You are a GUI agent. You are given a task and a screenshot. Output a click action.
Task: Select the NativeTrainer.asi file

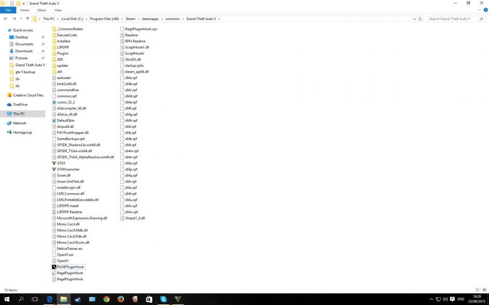(67, 249)
